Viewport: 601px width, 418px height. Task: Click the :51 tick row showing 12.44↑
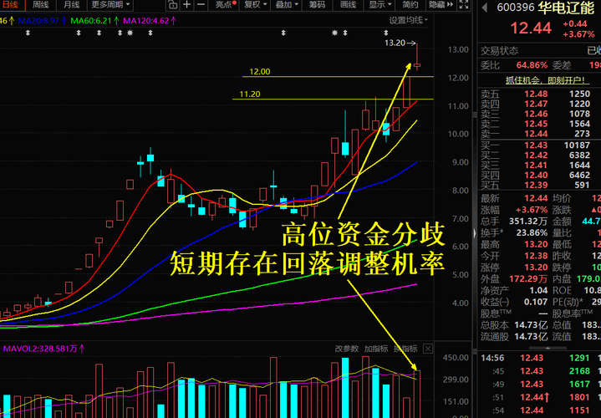coord(539,397)
